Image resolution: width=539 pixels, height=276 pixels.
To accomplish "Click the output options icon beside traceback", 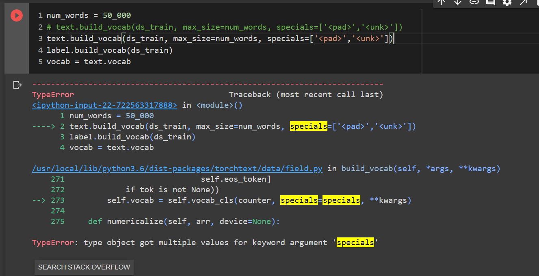I will [17, 85].
